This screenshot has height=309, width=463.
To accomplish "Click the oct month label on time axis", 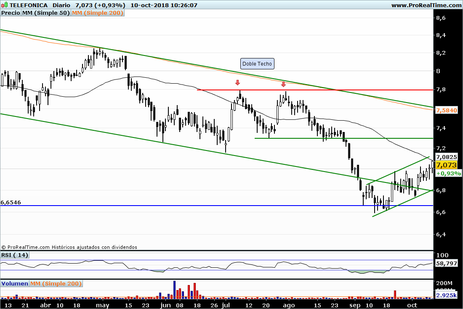I will click(412, 305).
